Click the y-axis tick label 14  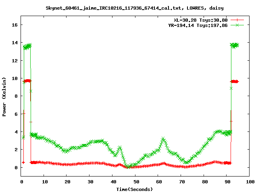[x=15, y=43]
